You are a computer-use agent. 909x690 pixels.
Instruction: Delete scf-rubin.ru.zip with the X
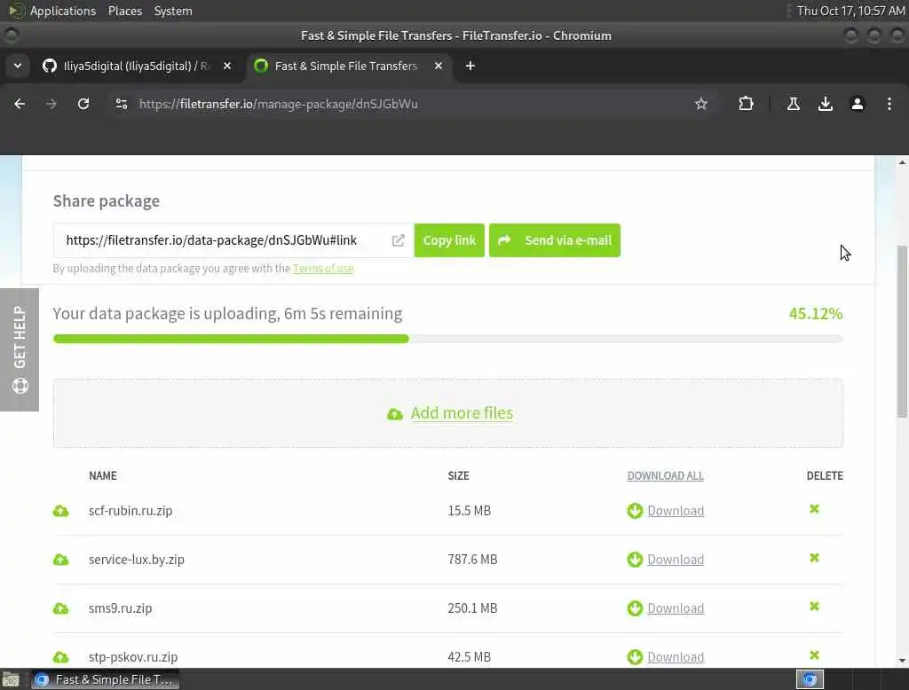(x=814, y=509)
